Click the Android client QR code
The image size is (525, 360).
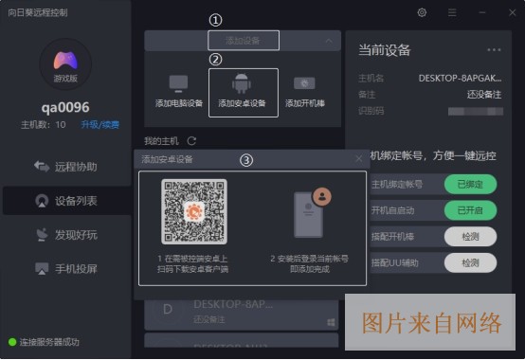coord(194,211)
